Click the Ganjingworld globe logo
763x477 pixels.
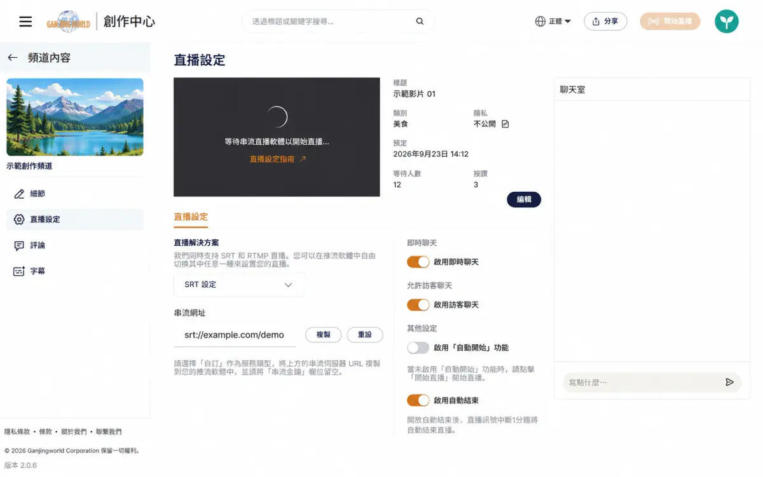pos(68,22)
